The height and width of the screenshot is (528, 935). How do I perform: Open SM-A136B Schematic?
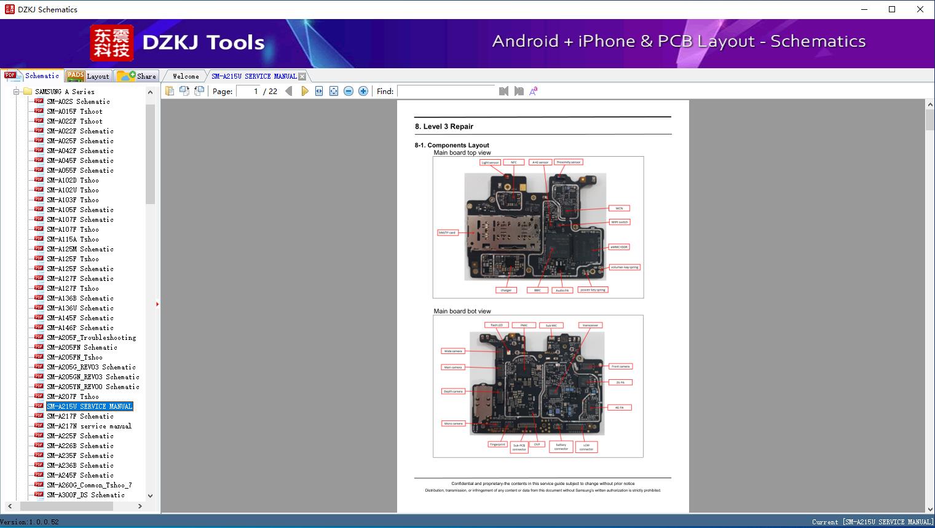click(x=80, y=298)
